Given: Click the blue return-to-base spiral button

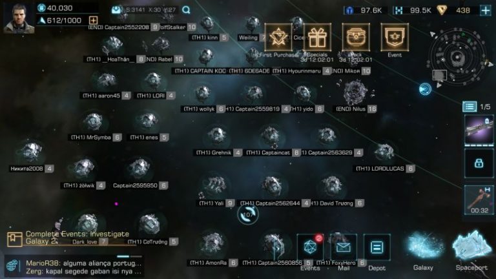Looking at the screenshot, I should point(425,89).
